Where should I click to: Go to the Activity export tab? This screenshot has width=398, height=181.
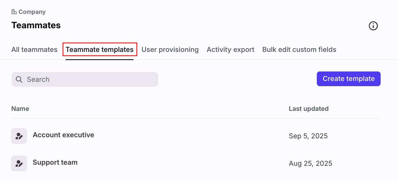(x=230, y=50)
